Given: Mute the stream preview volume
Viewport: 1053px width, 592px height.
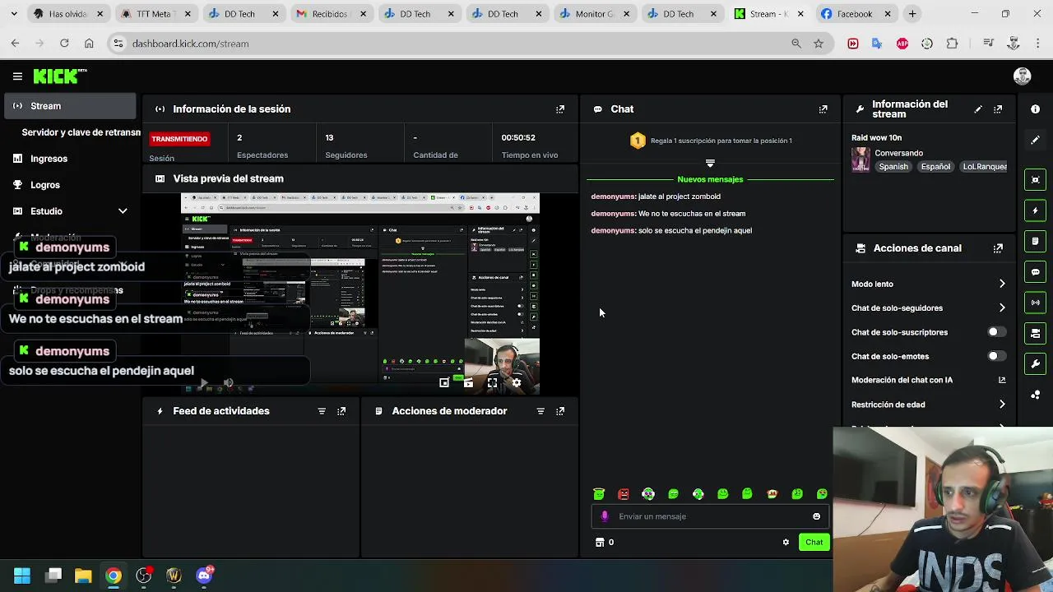Looking at the screenshot, I should (229, 383).
